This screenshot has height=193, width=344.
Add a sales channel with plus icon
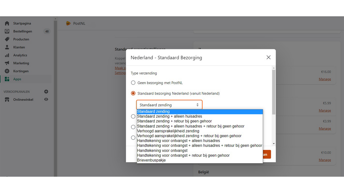coord(46,92)
